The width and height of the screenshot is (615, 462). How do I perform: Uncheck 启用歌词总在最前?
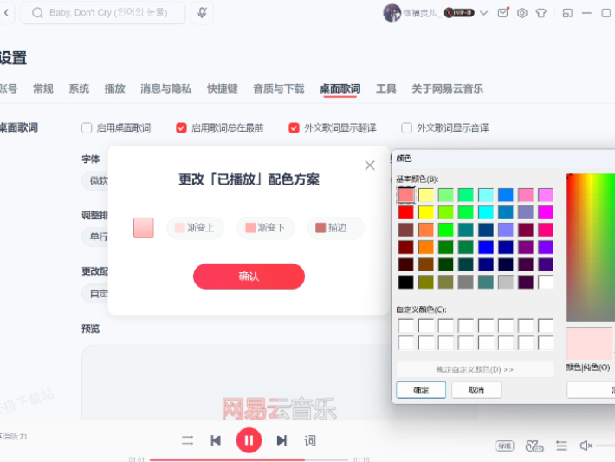pos(181,128)
